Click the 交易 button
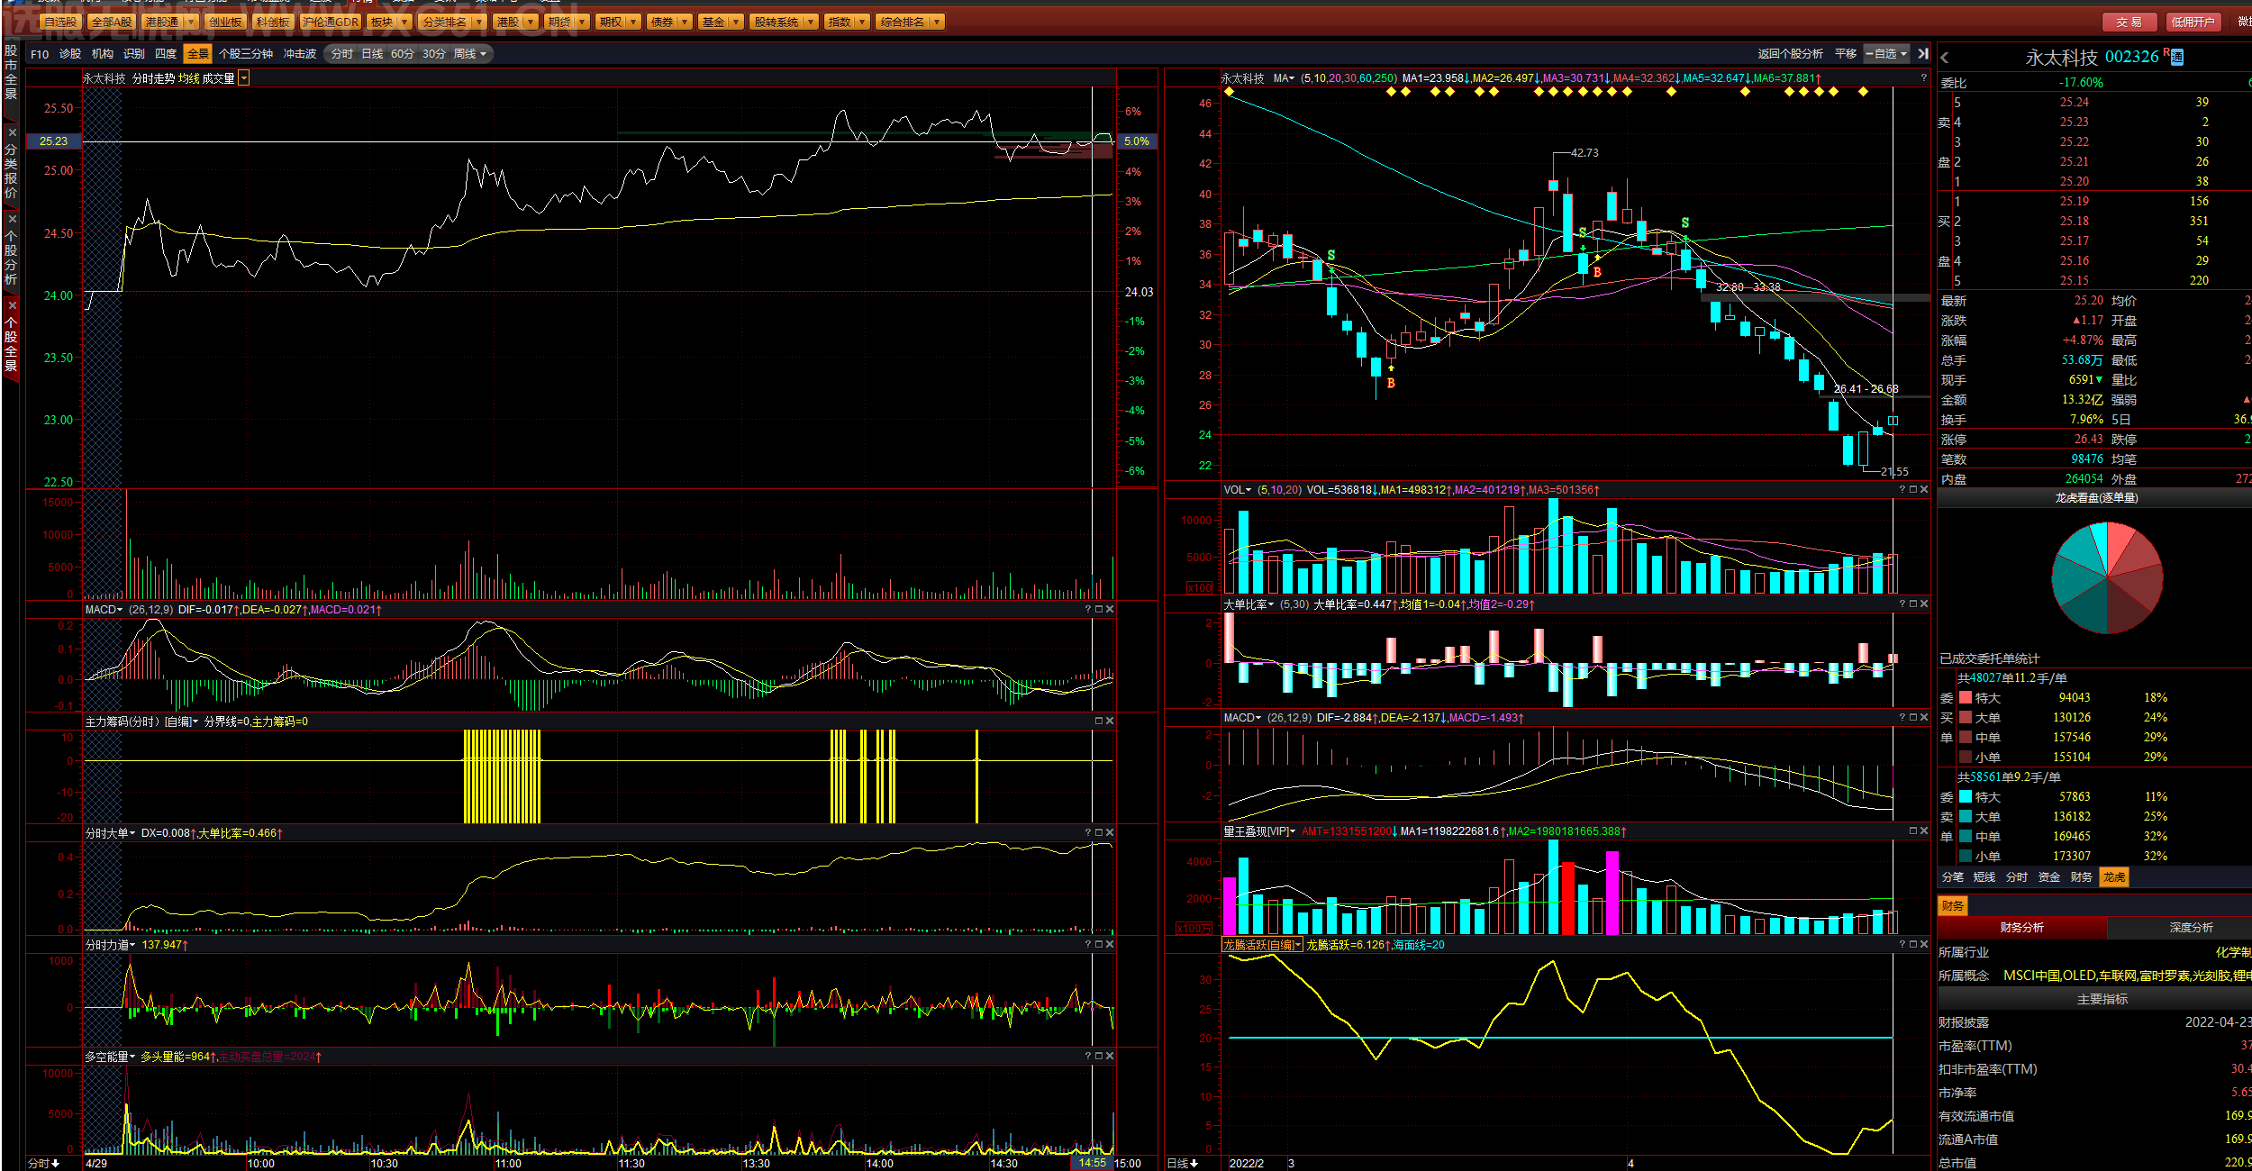Image resolution: width=2252 pixels, height=1171 pixels. tap(2129, 22)
